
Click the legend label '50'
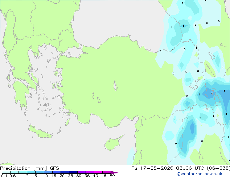click(x=112, y=176)
